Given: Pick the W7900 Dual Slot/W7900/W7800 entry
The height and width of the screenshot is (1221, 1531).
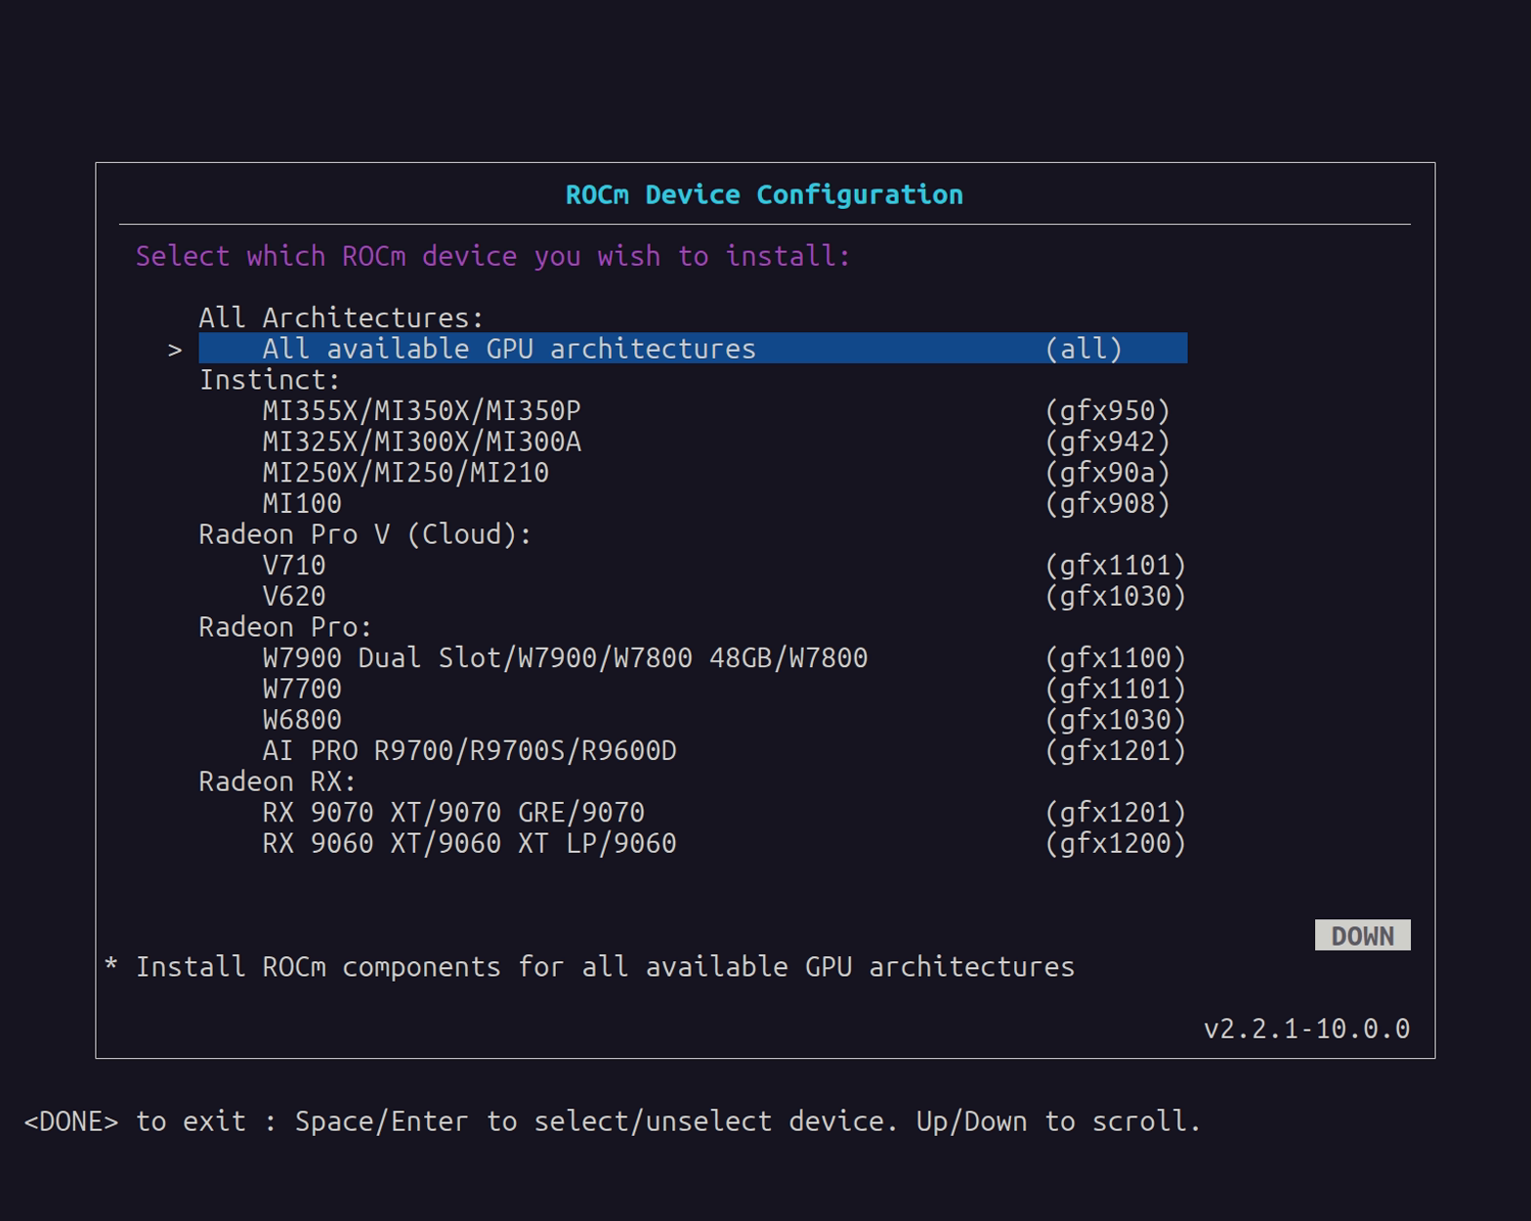Looking at the screenshot, I should [724, 658].
